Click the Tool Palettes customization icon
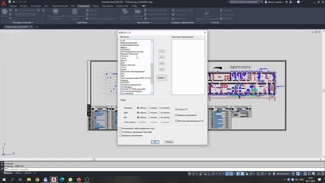 pos(75,11)
